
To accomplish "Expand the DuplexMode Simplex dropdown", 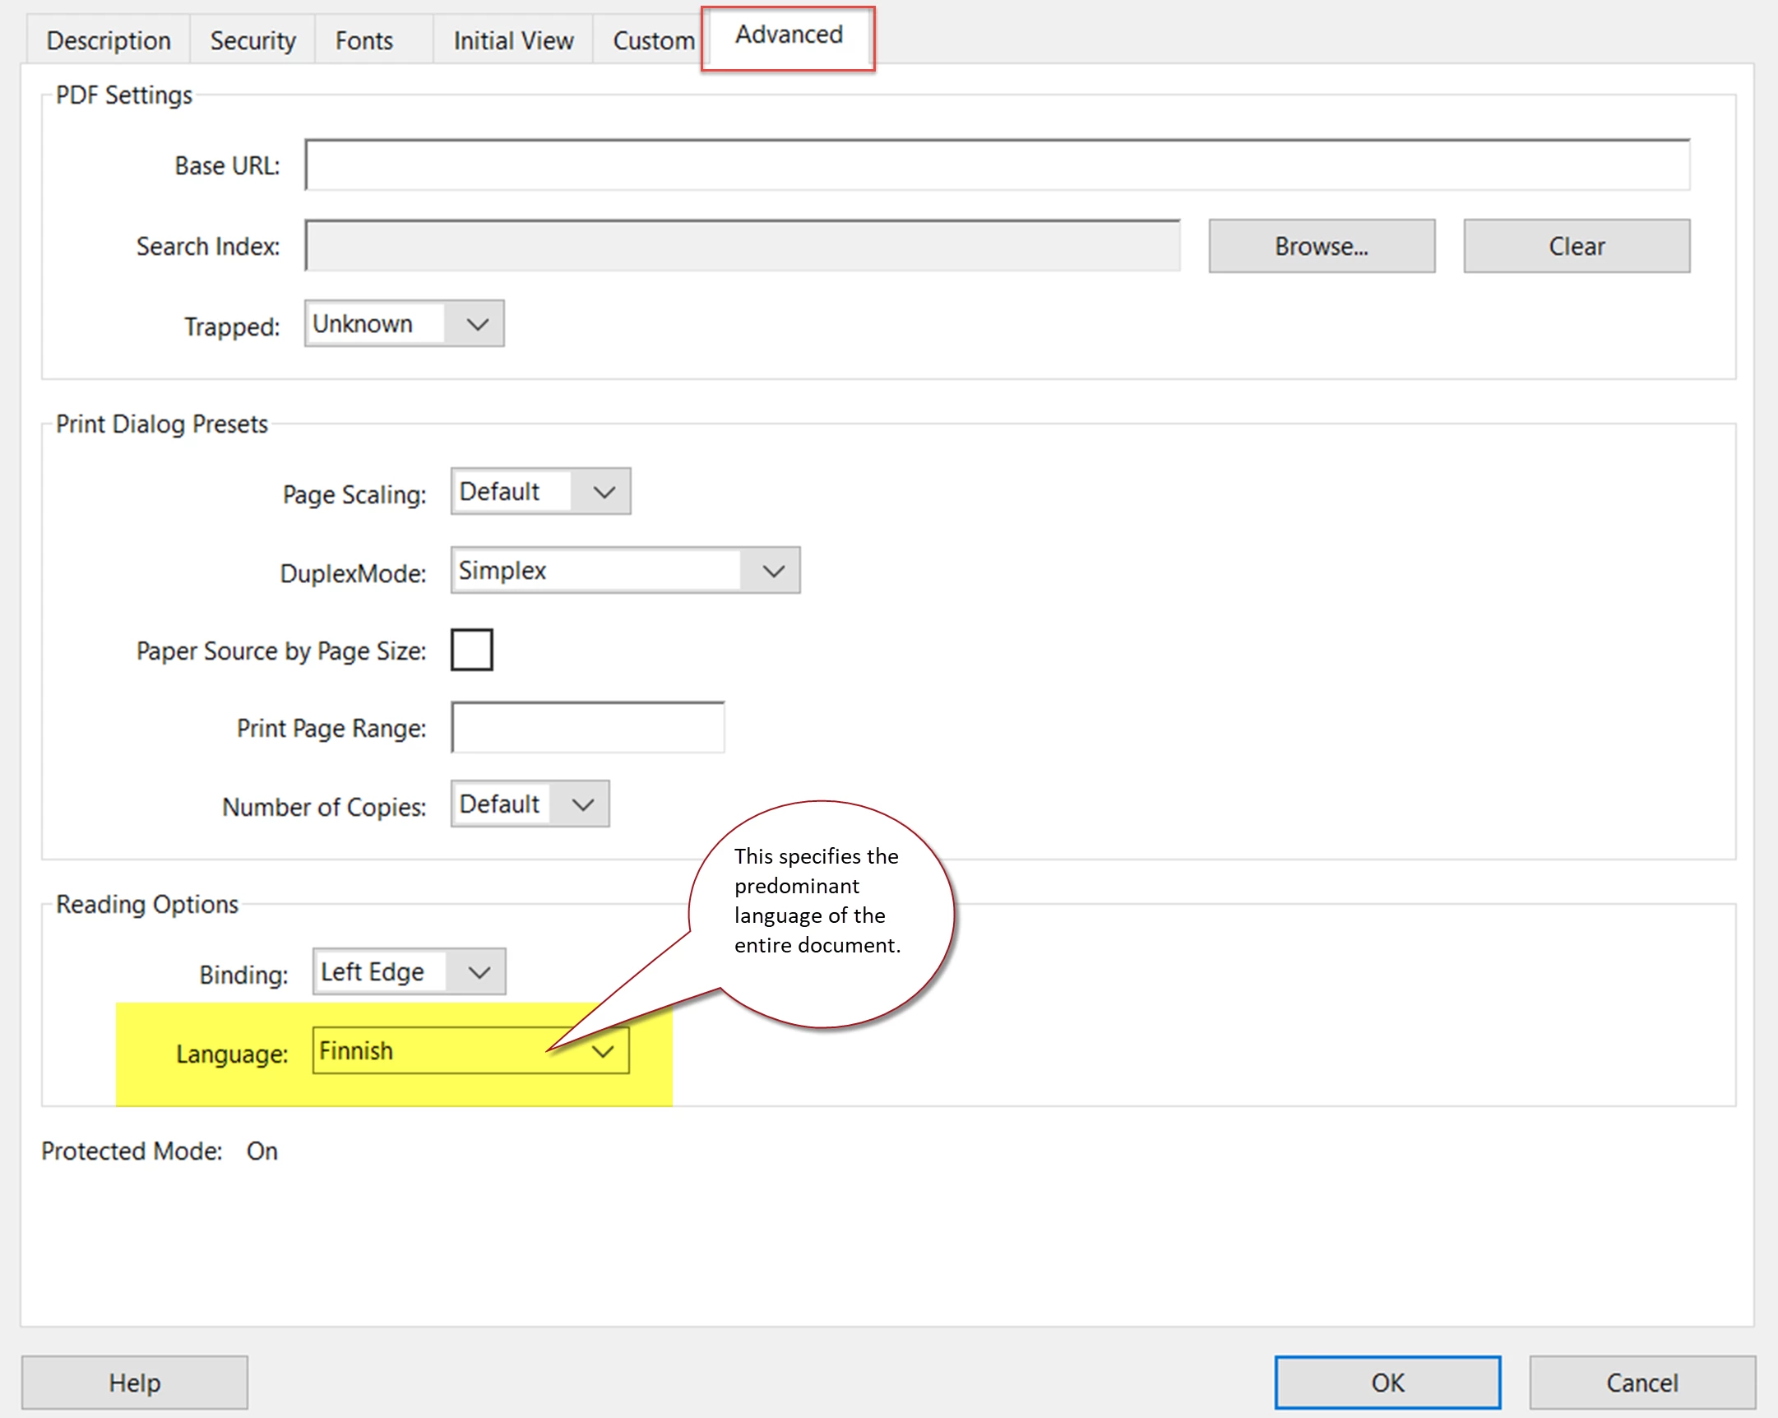I will (624, 570).
